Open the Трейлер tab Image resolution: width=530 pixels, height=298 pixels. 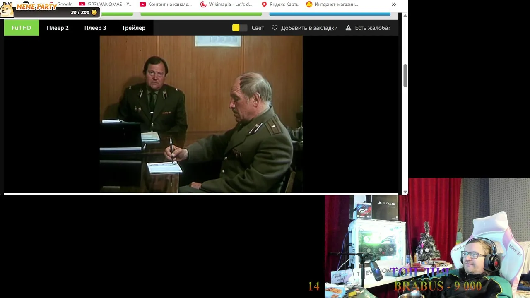click(133, 28)
